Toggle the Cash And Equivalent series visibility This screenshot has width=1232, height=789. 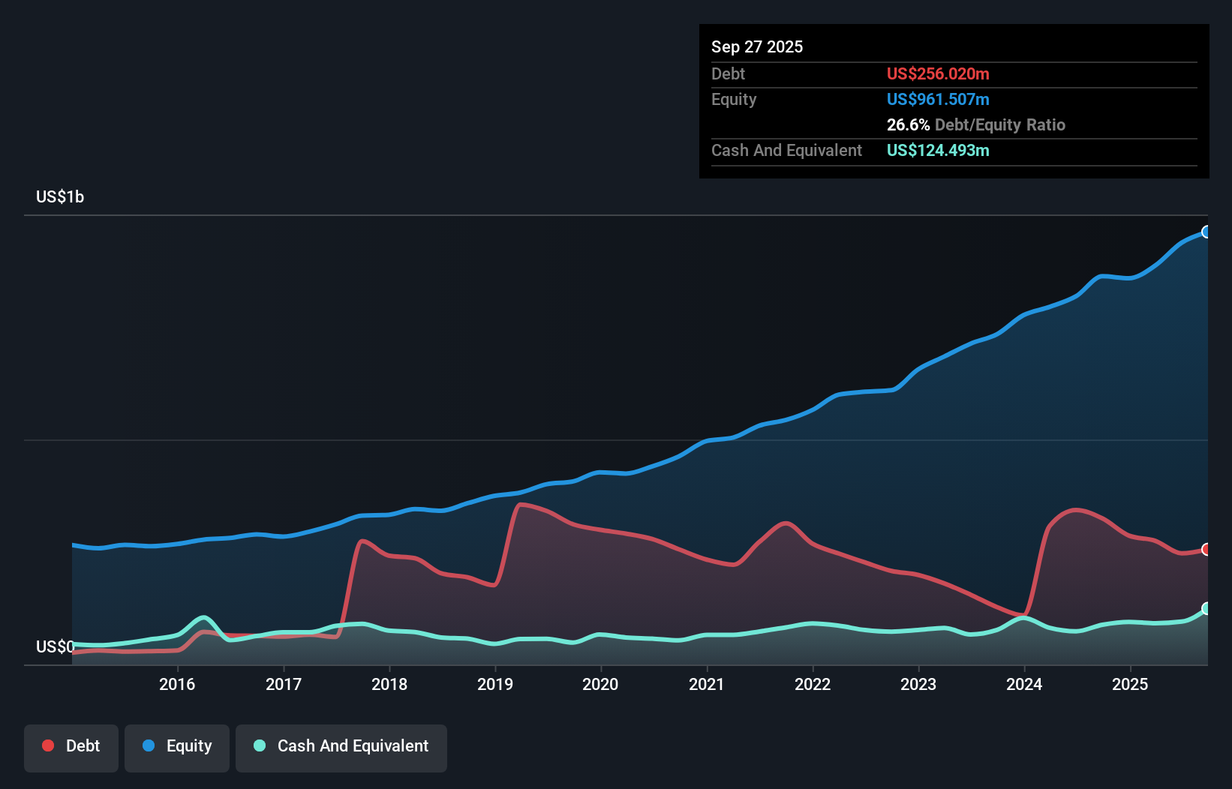tap(341, 745)
